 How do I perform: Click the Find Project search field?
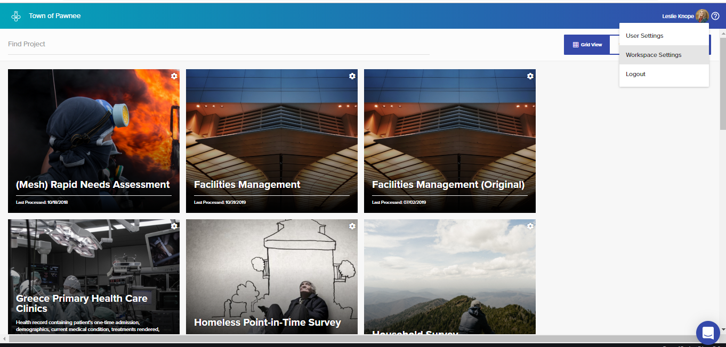(219, 44)
